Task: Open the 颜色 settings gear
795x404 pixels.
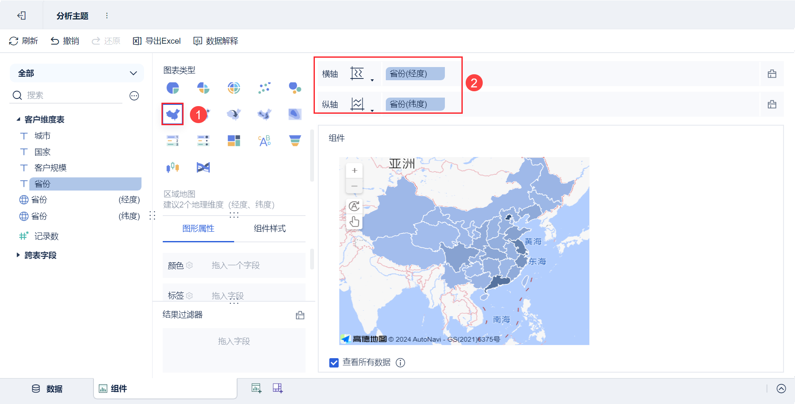Action: [190, 265]
